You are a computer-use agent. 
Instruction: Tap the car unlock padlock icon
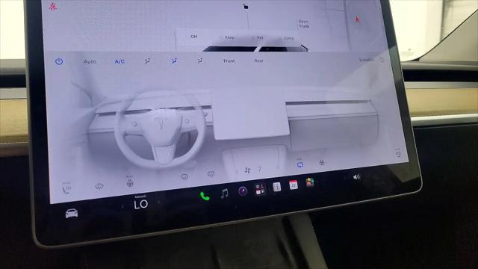[x=246, y=6]
